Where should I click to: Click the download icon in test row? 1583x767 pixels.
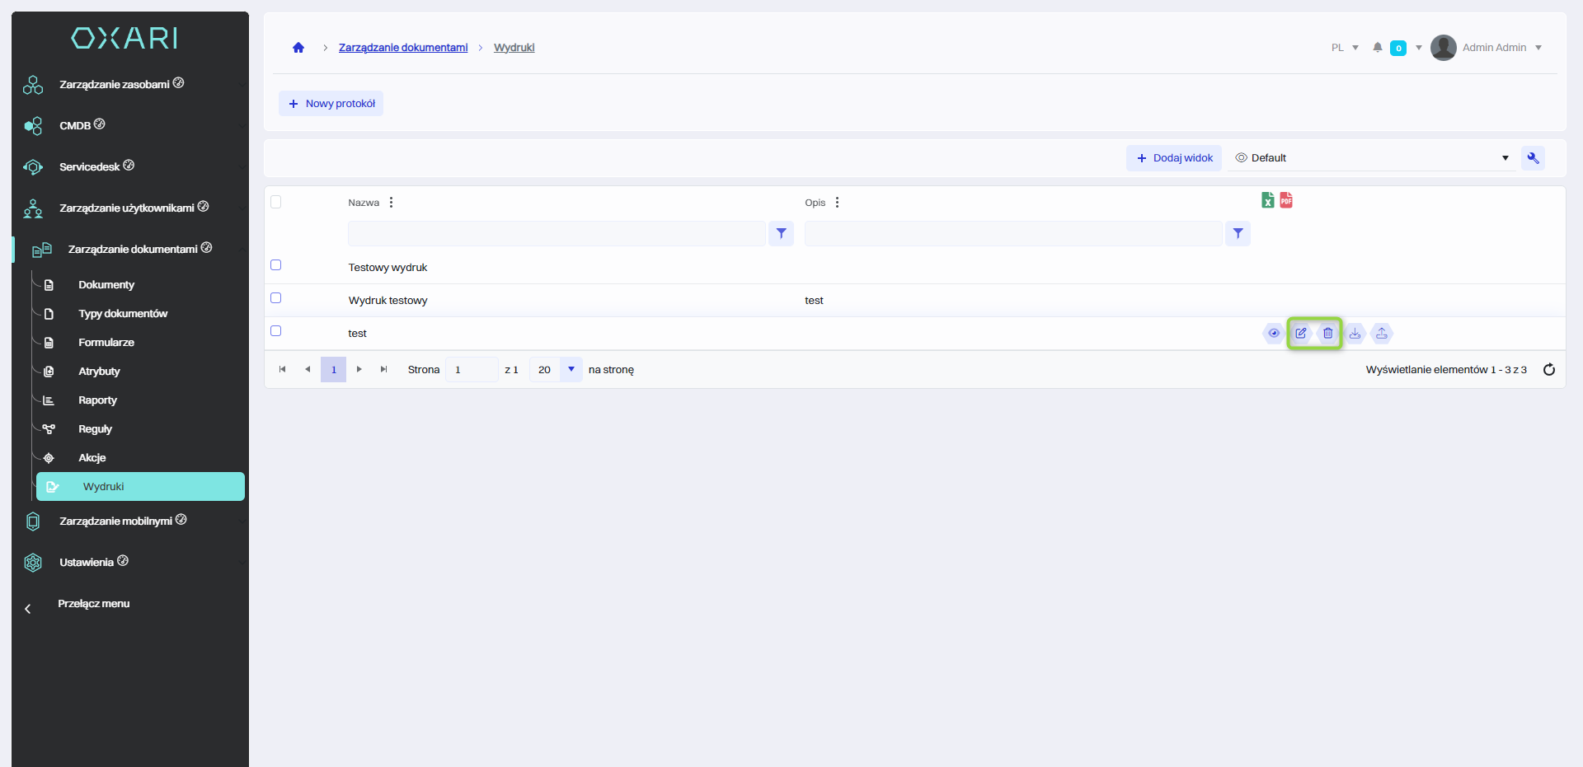pyautogui.click(x=1355, y=334)
